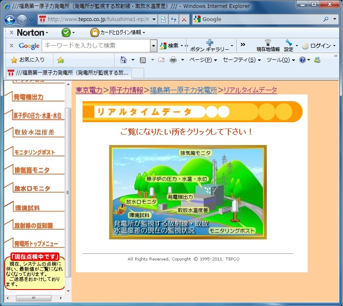Screen dimensions: 343x306
Task: Click the 現在地情報 location icon
Action: (268, 46)
